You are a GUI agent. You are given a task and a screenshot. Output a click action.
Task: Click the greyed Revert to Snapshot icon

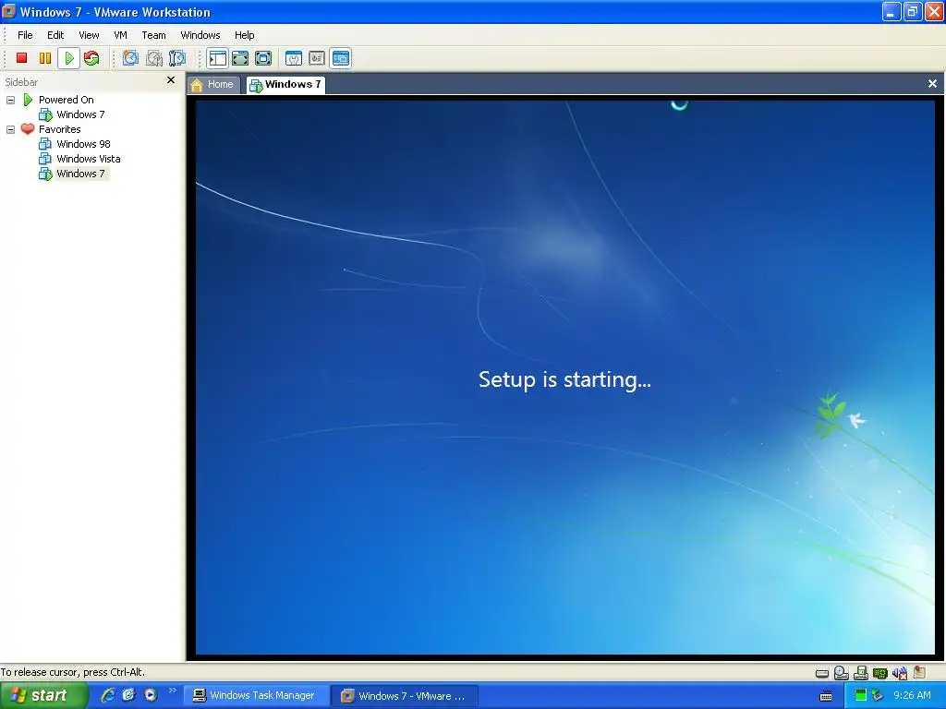(x=154, y=58)
